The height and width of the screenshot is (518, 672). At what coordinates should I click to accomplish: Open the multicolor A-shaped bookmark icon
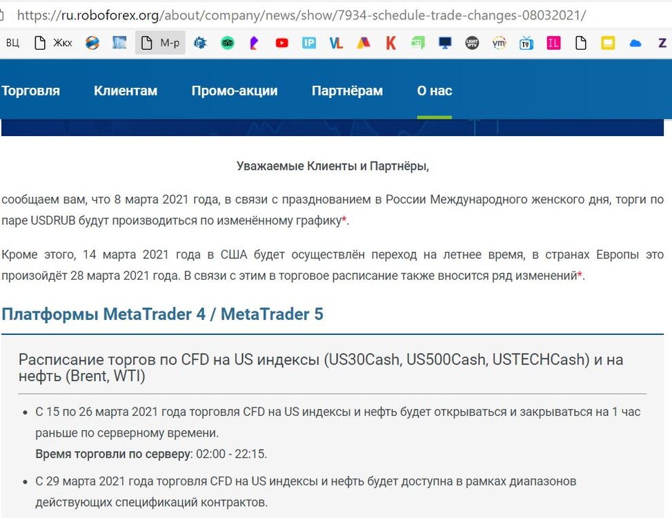[364, 43]
